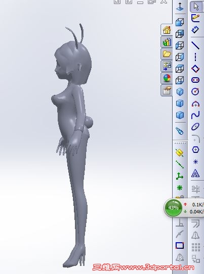The width and height of the screenshot is (204, 274).
Task: Select the Straight Slot sketch tool
Action: [x=195, y=80]
